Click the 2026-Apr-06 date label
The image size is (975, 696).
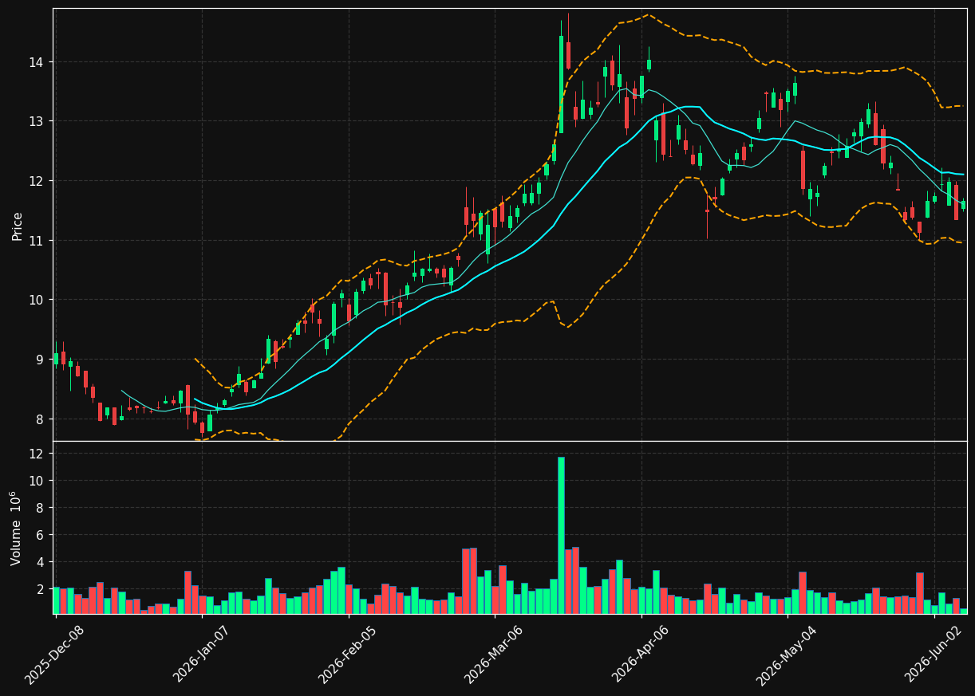[641, 655]
